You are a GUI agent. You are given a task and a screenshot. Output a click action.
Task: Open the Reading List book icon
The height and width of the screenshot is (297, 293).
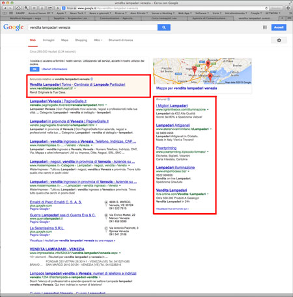4,13
